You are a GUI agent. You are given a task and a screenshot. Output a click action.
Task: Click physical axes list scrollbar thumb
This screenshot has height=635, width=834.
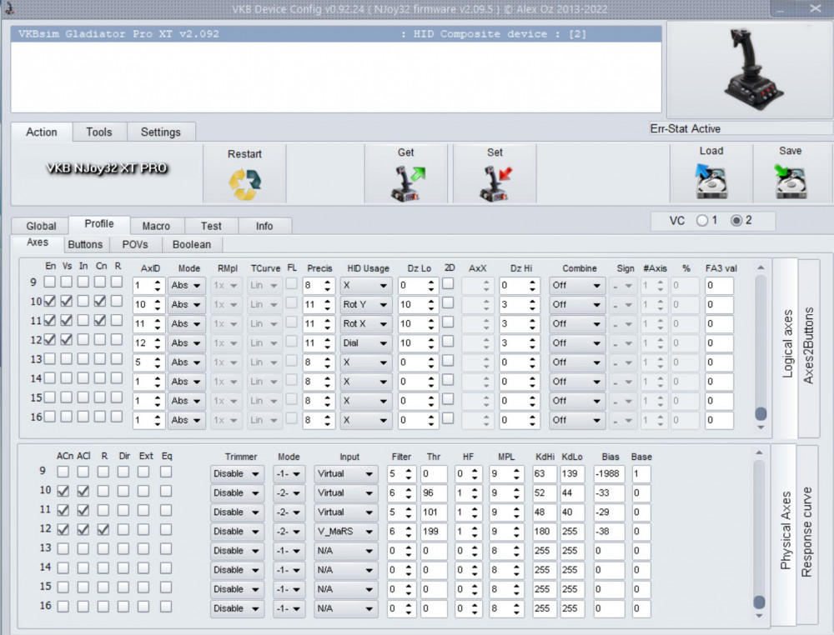(x=760, y=602)
